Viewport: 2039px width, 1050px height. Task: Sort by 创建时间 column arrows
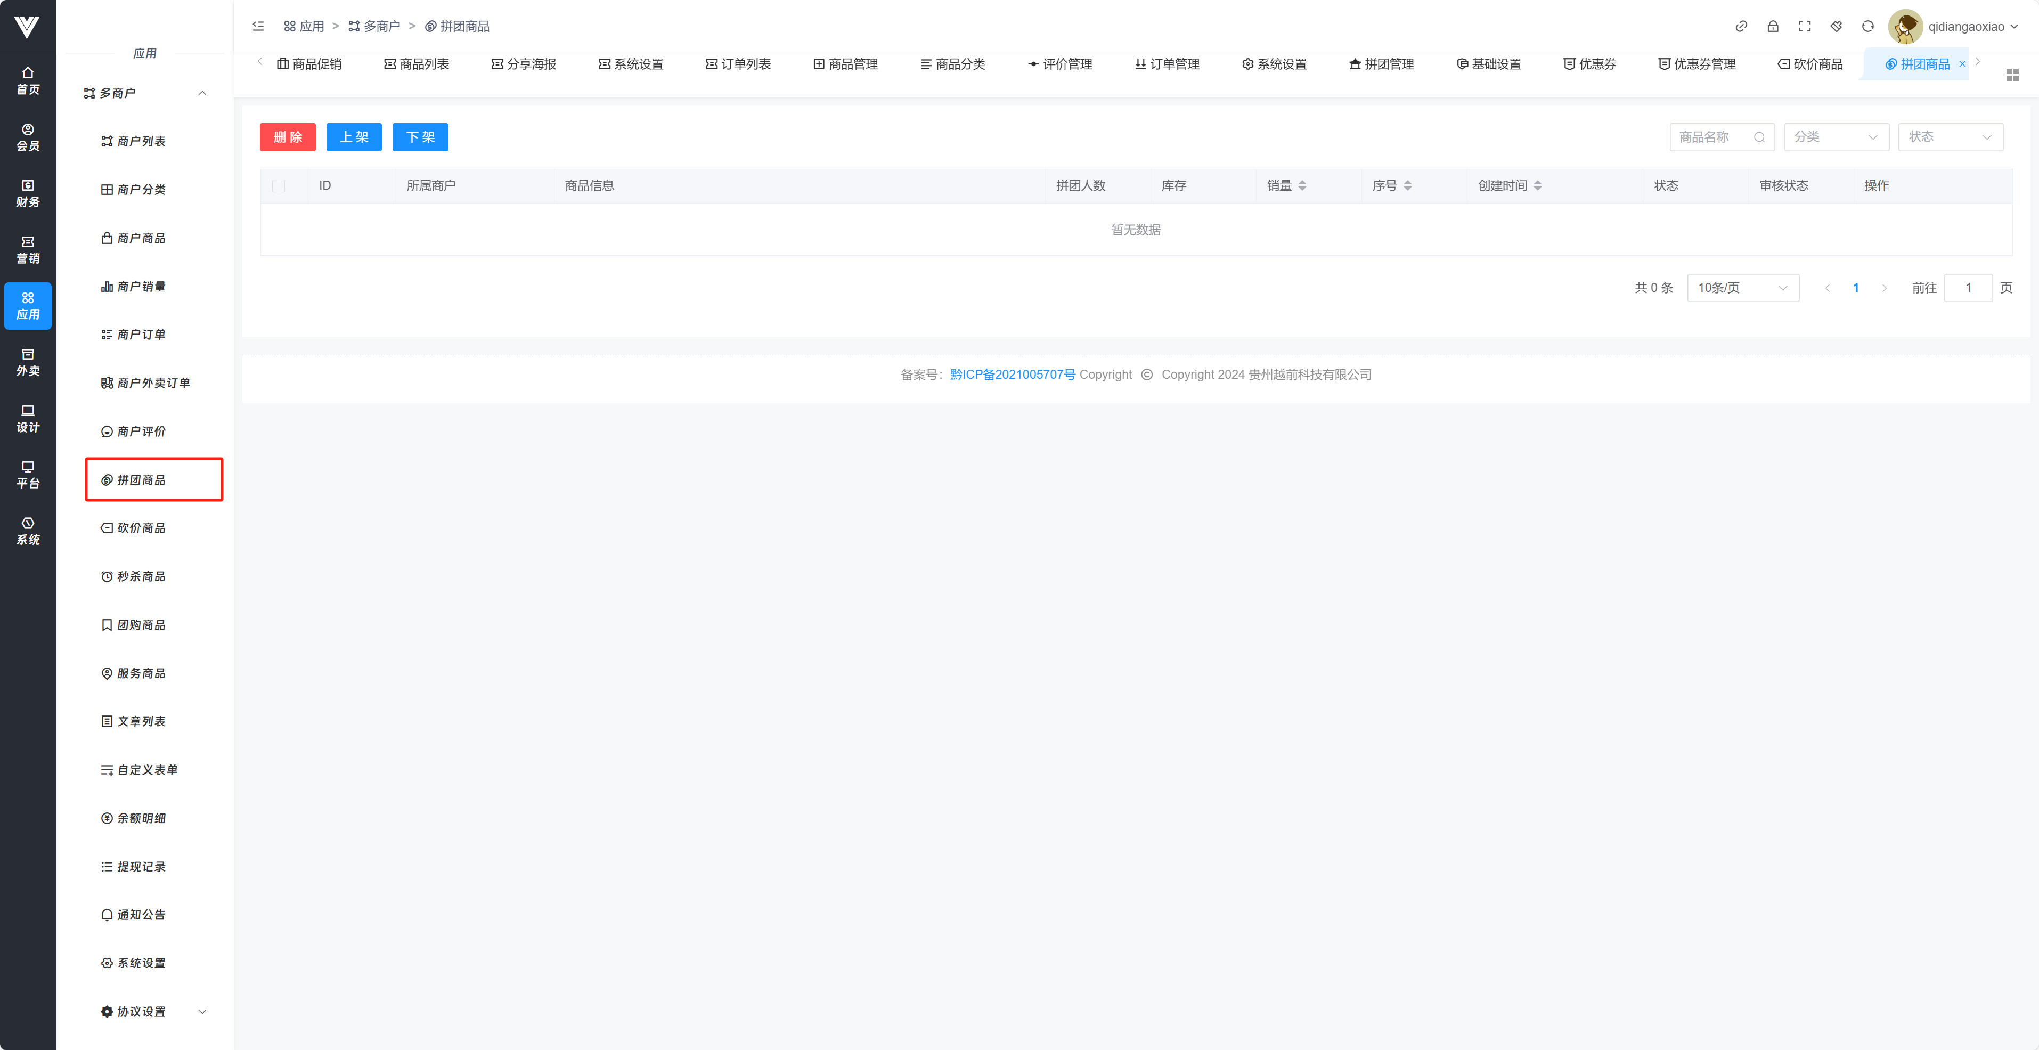pos(1537,185)
